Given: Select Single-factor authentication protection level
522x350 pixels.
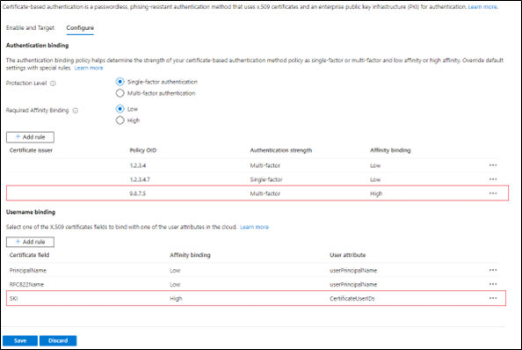Looking at the screenshot, I should coord(120,82).
